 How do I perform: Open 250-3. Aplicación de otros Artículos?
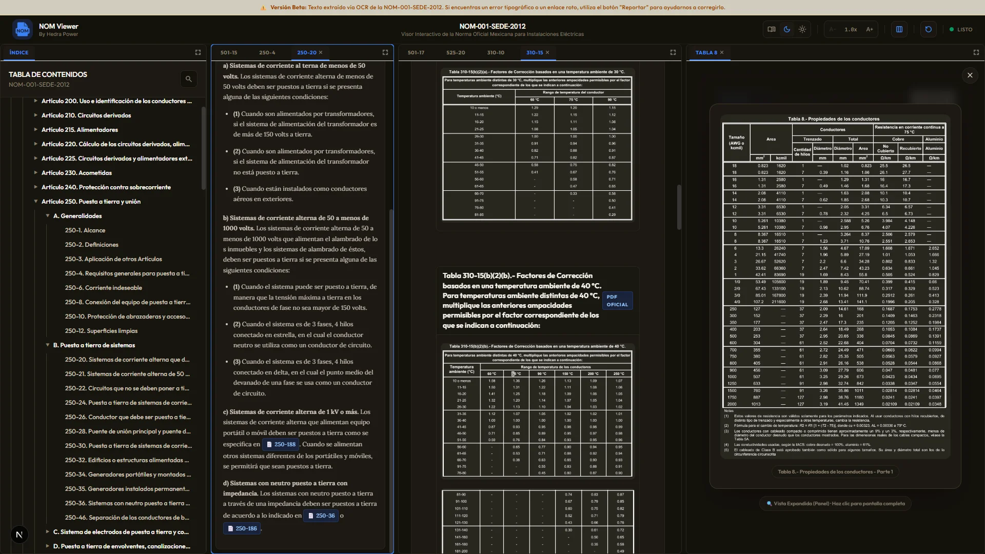coord(113,259)
